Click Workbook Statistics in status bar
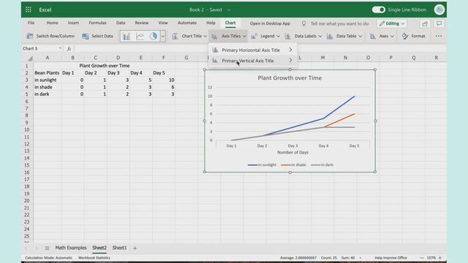The image size is (468, 263). pyautogui.click(x=94, y=258)
